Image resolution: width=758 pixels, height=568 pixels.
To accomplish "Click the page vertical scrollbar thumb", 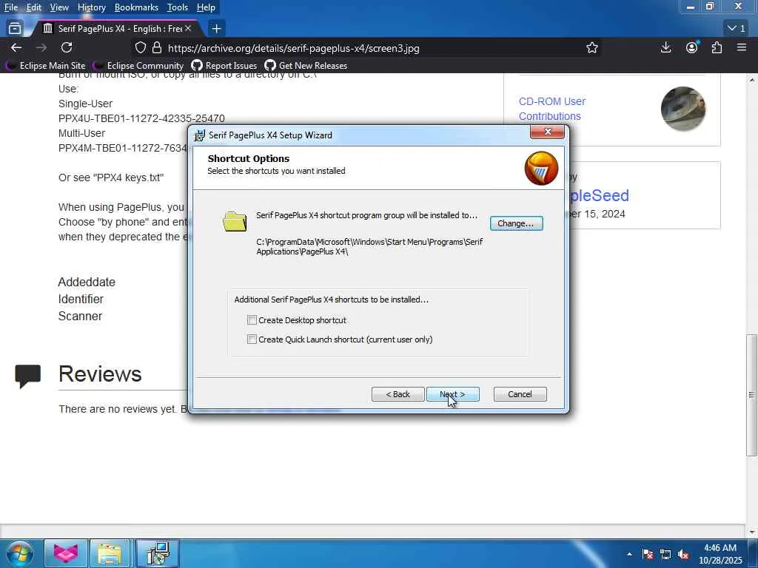I will tap(751, 395).
